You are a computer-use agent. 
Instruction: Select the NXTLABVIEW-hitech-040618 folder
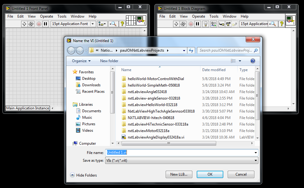[x=151, y=118]
